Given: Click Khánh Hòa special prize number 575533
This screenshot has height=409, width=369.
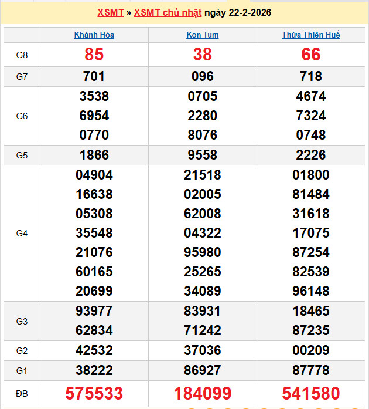Looking at the screenshot, I should 94,393.
